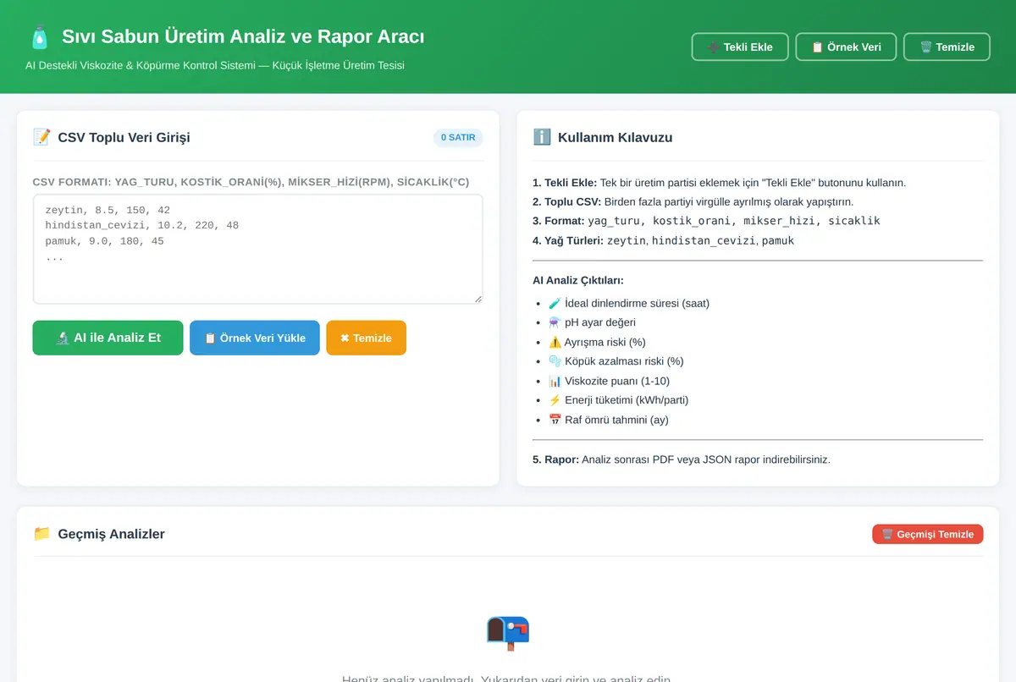Click the Tekli Ekle button
1016x682 pixels.
[x=740, y=47]
